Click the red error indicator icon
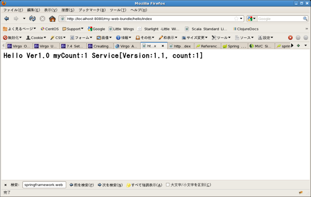311x197 pixels. point(290,38)
